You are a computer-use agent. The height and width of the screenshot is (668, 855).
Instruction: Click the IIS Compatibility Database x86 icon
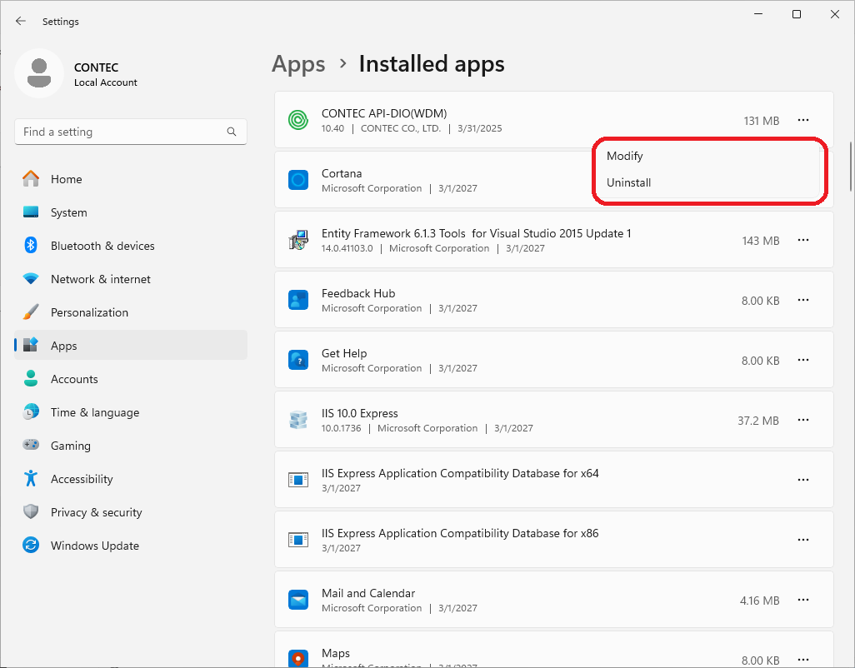tap(298, 540)
